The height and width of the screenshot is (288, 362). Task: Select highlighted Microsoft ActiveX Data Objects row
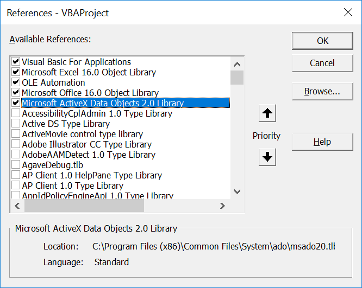[x=126, y=103]
